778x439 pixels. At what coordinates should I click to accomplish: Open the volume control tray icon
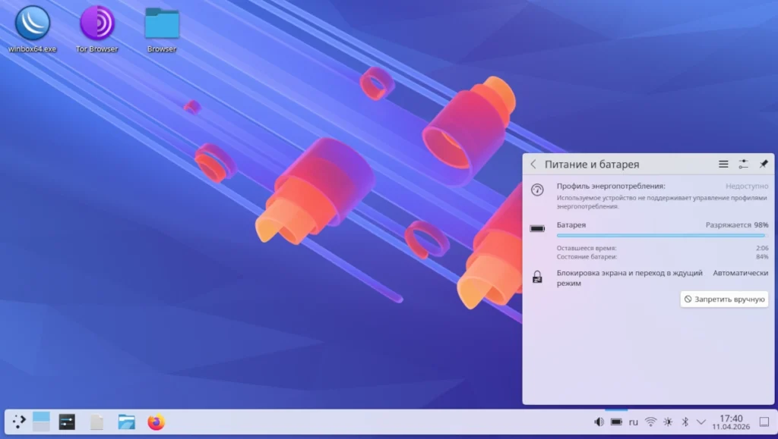point(599,422)
